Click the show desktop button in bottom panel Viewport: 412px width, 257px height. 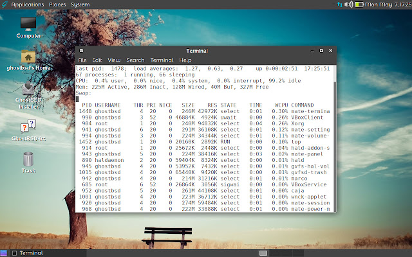click(4, 253)
